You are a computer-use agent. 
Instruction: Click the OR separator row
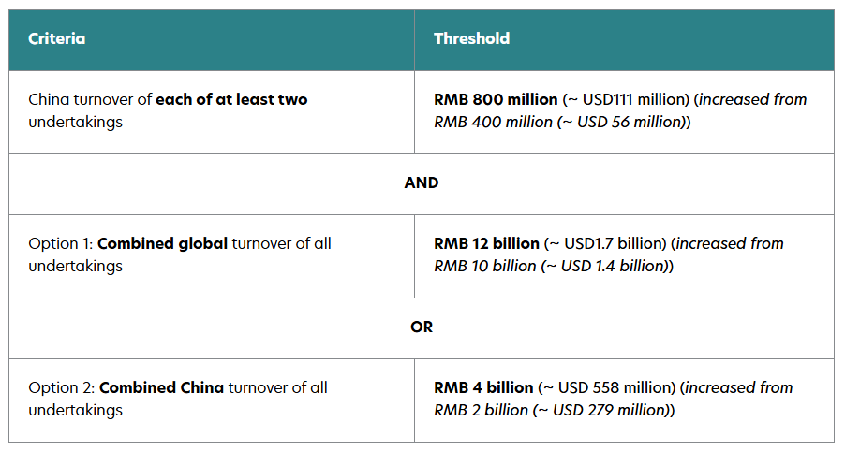[422, 328]
